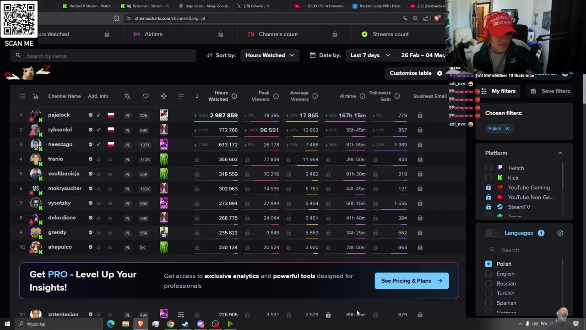
Task: Click the Windows Start button
Action: pos(7,324)
